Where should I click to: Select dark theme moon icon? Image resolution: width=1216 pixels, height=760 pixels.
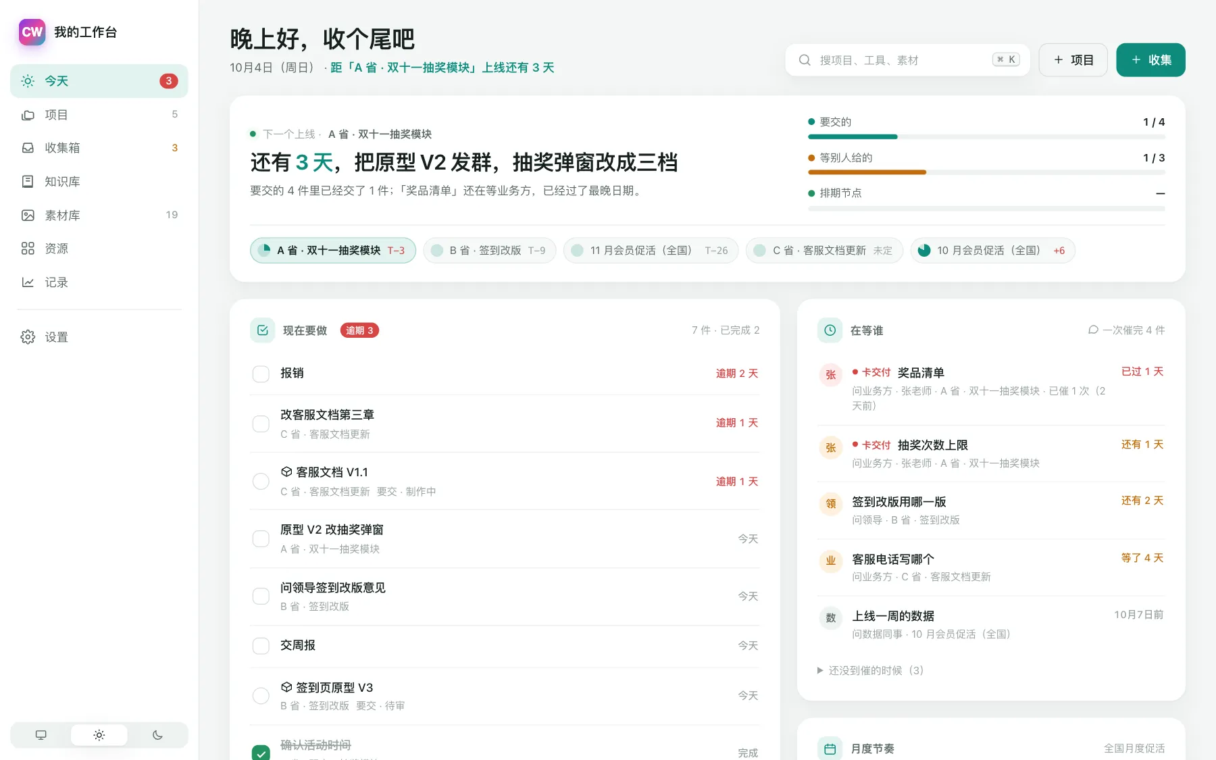157,735
